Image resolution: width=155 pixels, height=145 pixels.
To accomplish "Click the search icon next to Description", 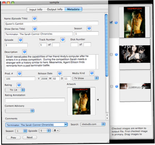I will click(x=25, y=52).
